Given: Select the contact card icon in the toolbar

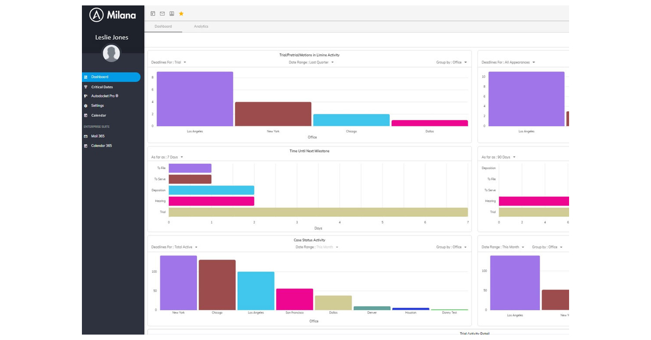Looking at the screenshot, I should click(x=171, y=14).
